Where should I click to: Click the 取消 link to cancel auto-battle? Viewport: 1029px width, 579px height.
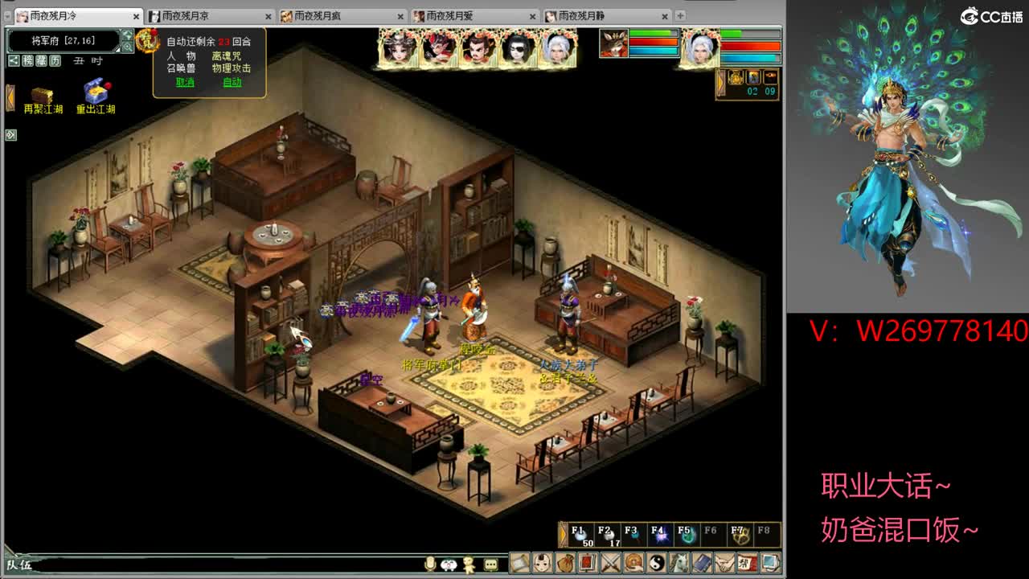185,82
